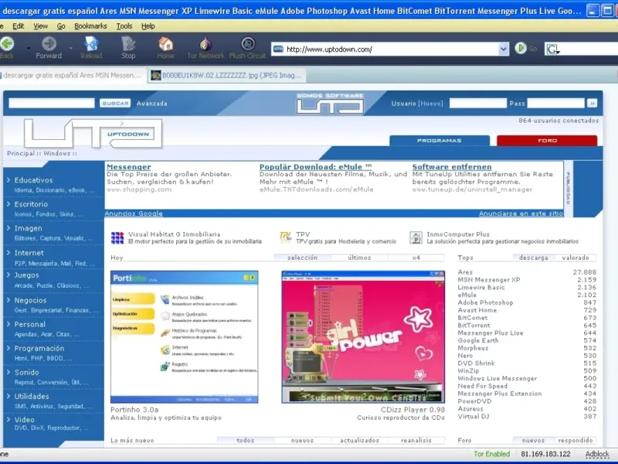
Task: Go to the Home page icon
Action: coord(165,43)
